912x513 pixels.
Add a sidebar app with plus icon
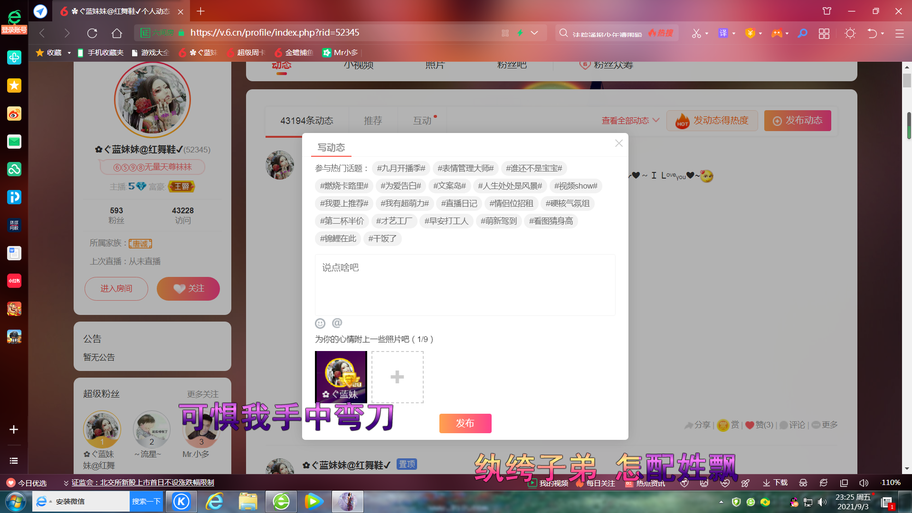(14, 429)
